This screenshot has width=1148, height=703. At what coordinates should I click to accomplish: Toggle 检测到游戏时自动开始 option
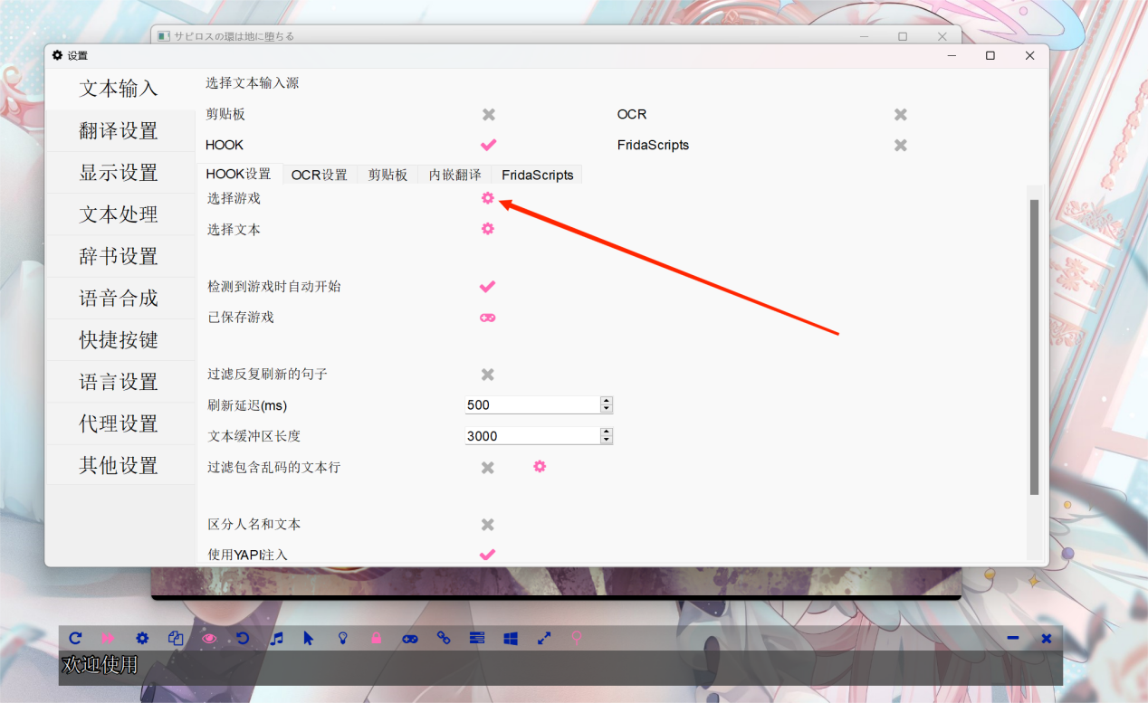click(487, 287)
